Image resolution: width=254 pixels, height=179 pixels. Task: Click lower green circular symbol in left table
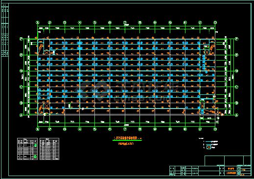pyautogui.click(x=35, y=157)
